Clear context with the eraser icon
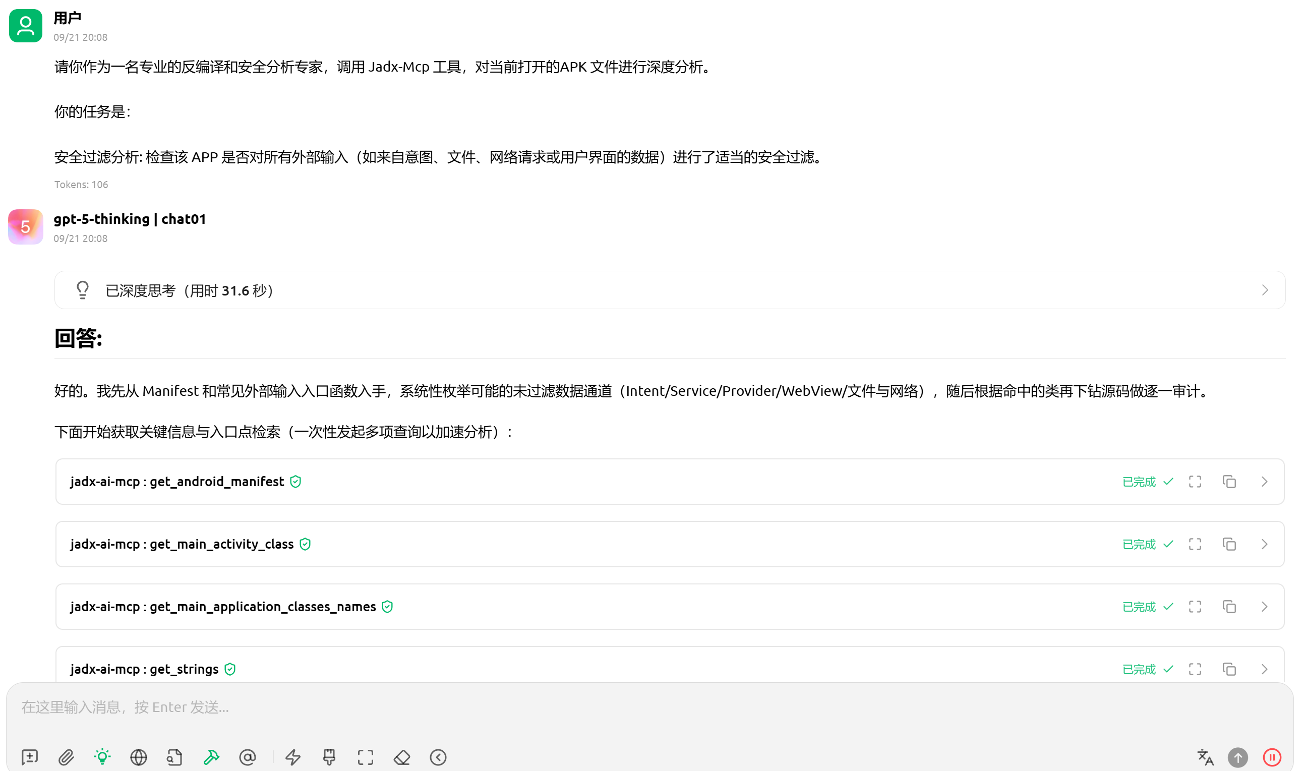1302x771 pixels. pyautogui.click(x=402, y=757)
